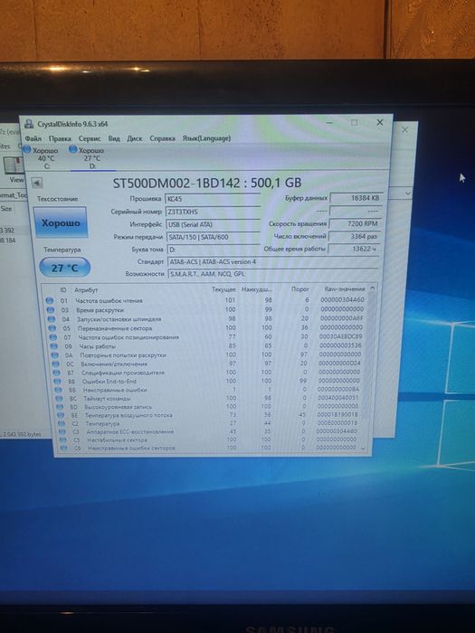
Task: Open the Вид menu
Action: point(114,138)
